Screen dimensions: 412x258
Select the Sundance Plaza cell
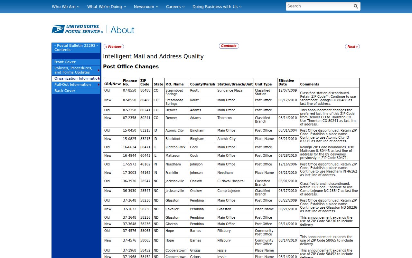point(235,92)
